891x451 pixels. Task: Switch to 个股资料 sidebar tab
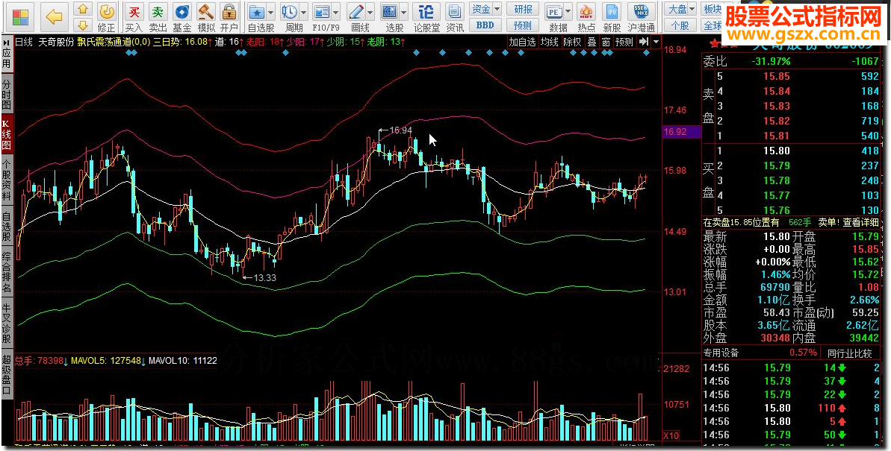[6, 180]
